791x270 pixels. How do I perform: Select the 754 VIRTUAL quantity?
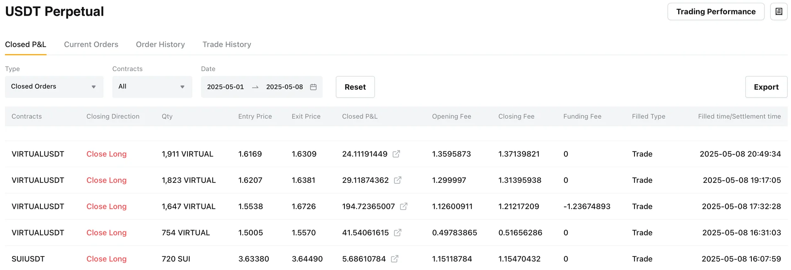point(186,233)
